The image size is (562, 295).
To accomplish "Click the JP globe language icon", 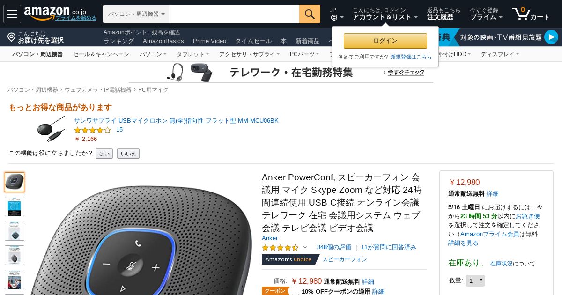I will [x=334, y=17].
